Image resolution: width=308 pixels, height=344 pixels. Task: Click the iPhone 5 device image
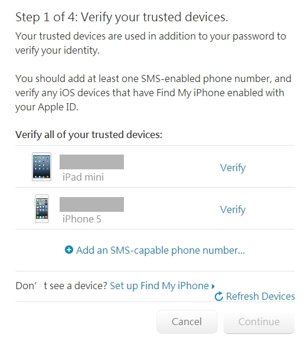[x=42, y=209]
